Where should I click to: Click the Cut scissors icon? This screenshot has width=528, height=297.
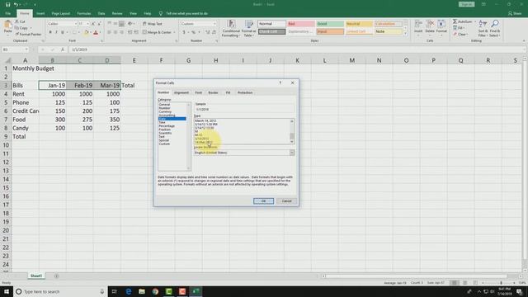coord(16,21)
